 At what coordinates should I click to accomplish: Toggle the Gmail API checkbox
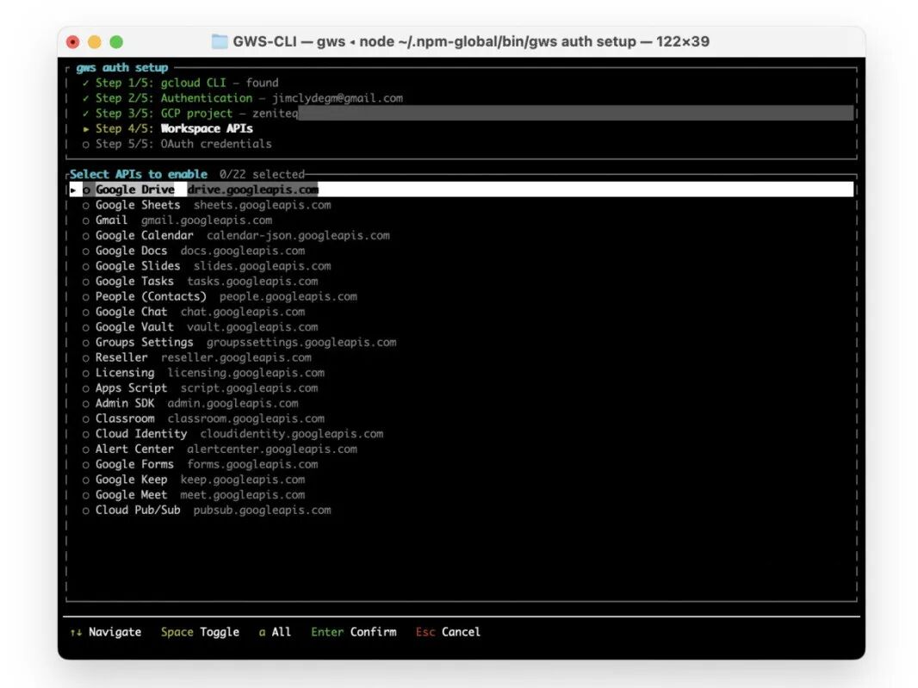(86, 220)
